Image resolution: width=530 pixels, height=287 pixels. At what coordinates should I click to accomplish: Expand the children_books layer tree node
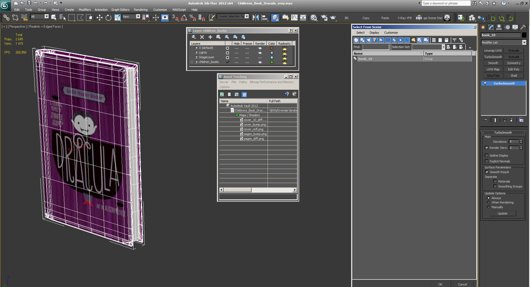(x=192, y=62)
